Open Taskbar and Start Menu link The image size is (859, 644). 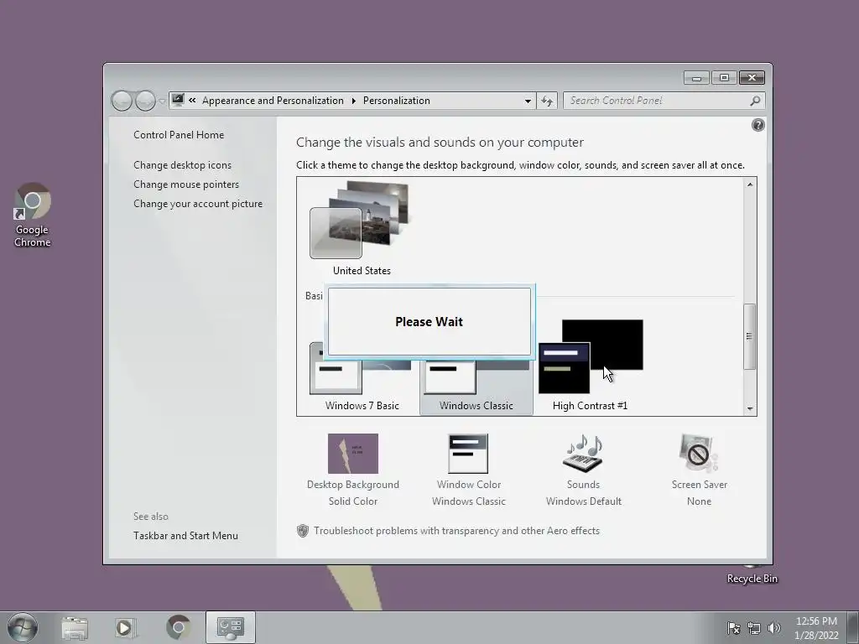[x=185, y=536]
